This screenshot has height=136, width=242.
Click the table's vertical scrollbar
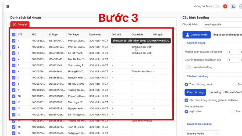click(x=172, y=69)
